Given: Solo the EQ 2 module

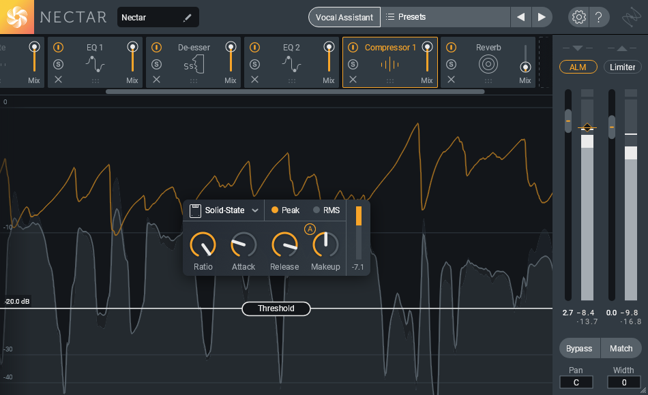Looking at the screenshot, I should click(x=255, y=65).
